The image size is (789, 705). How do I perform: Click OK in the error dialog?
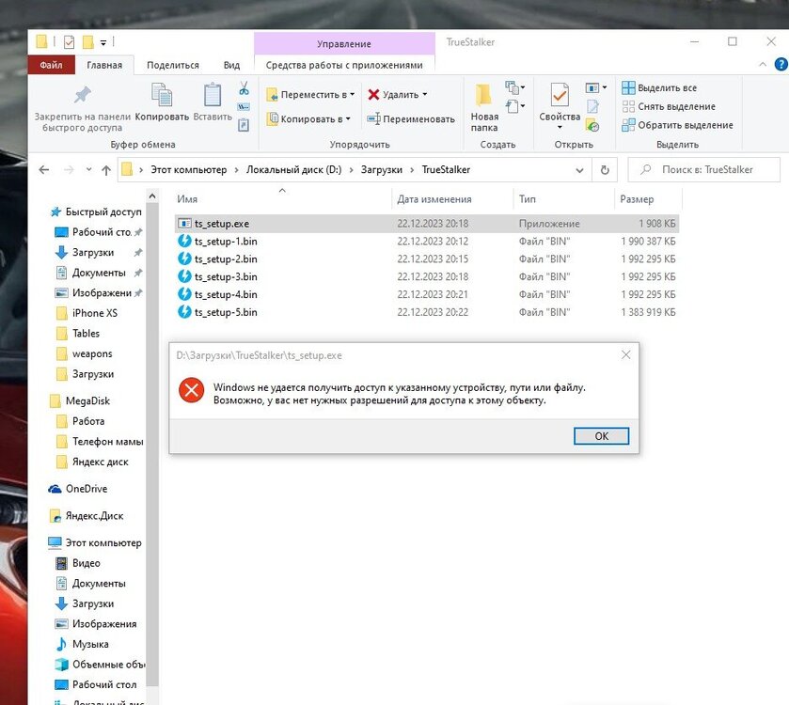pos(601,436)
